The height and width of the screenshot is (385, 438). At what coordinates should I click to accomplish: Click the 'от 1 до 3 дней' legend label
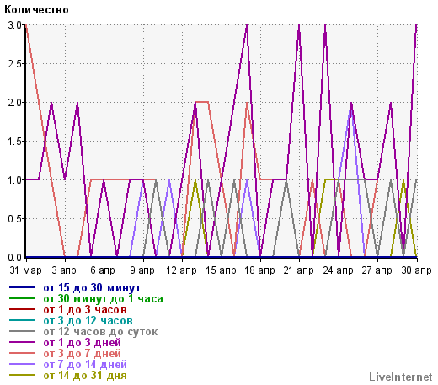[x=82, y=343]
